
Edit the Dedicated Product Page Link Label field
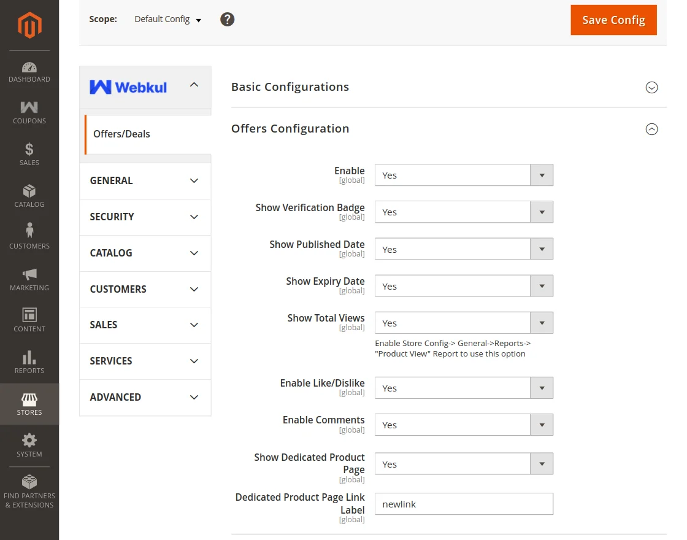[x=464, y=504]
